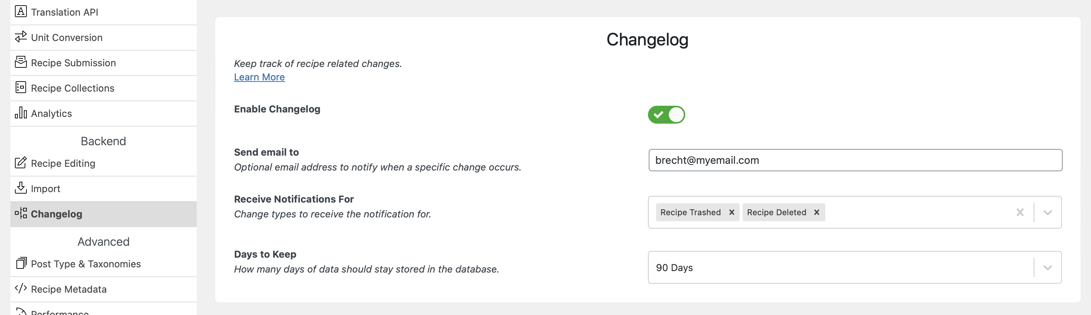Open the Changelog settings menu item
Screen dimensions: 1091x315
pyautogui.click(x=103, y=214)
